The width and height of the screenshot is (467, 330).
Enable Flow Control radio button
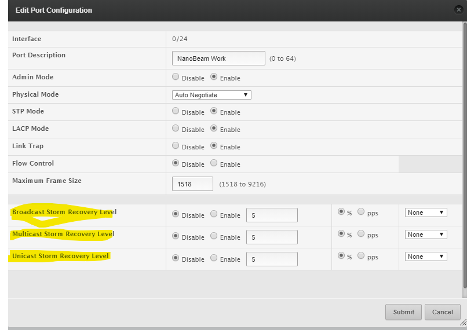click(214, 163)
